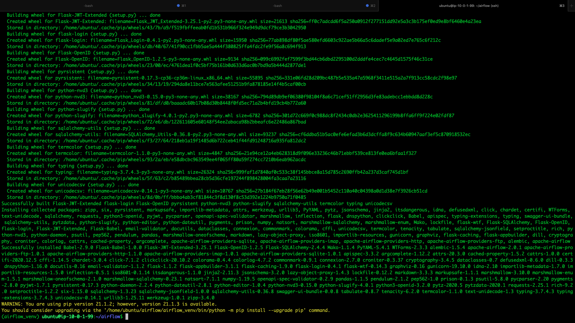The width and height of the screenshot is (575, 323).
Task: Click 'Created wheel for Flask-JWT-Extended' line
Action: (244, 21)
